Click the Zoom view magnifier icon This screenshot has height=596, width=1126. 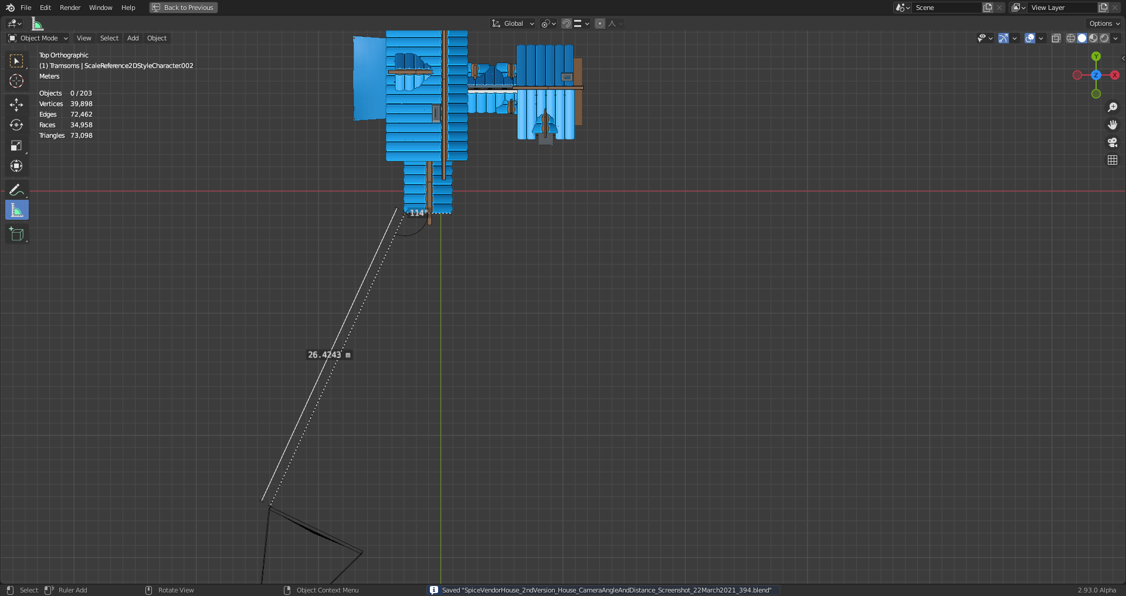click(1112, 107)
